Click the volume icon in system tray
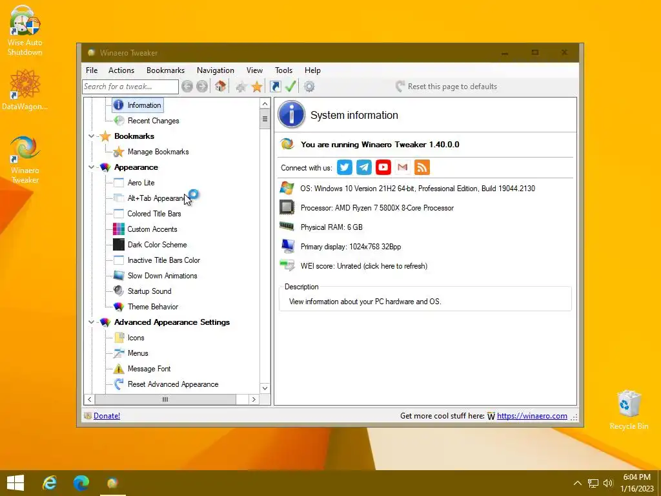The image size is (661, 496). pyautogui.click(x=608, y=483)
